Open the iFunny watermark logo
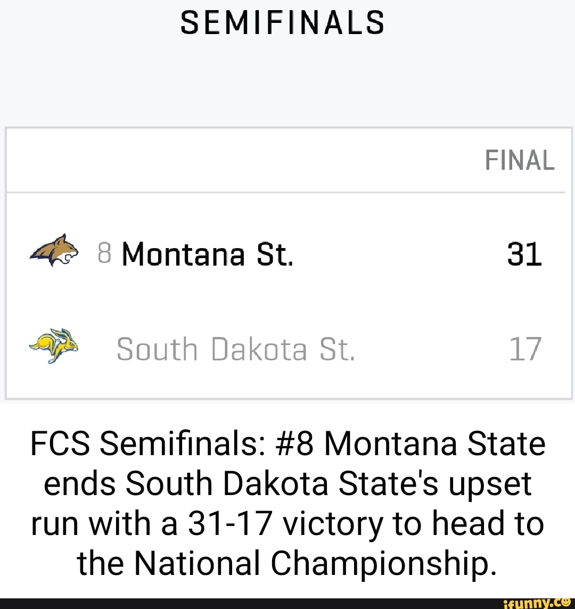 (x=533, y=603)
